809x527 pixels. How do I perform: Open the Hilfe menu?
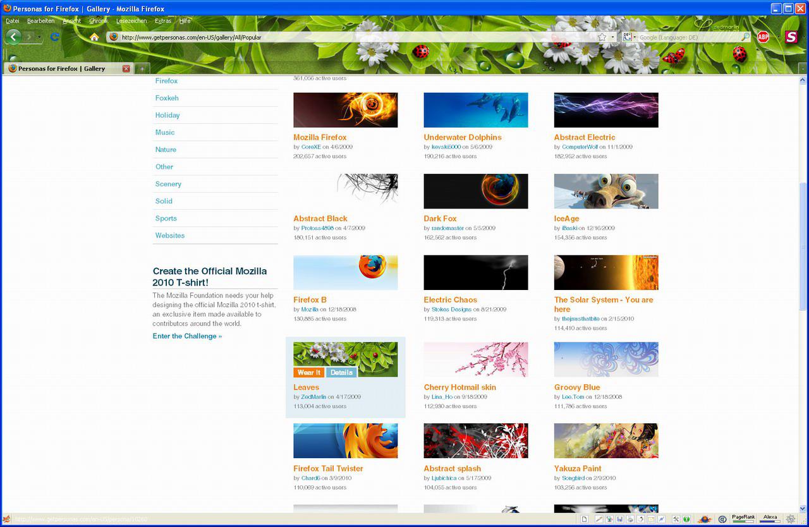(185, 21)
